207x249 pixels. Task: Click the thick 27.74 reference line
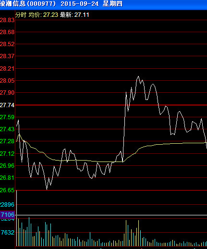[111, 105]
